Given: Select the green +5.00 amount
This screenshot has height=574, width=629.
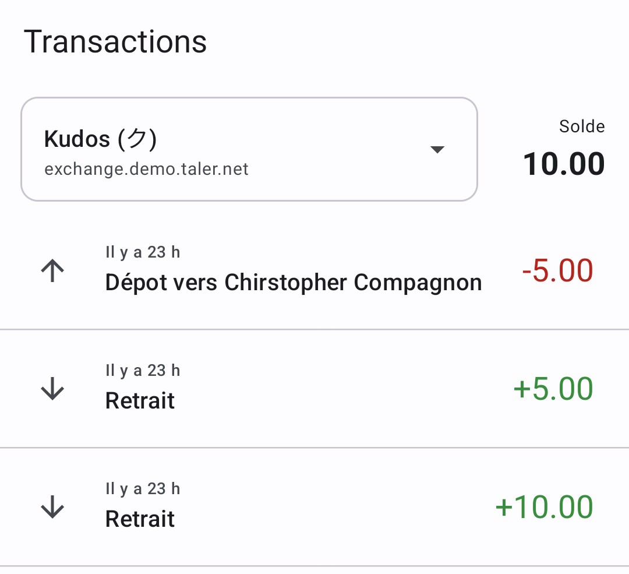Looking at the screenshot, I should 552,388.
